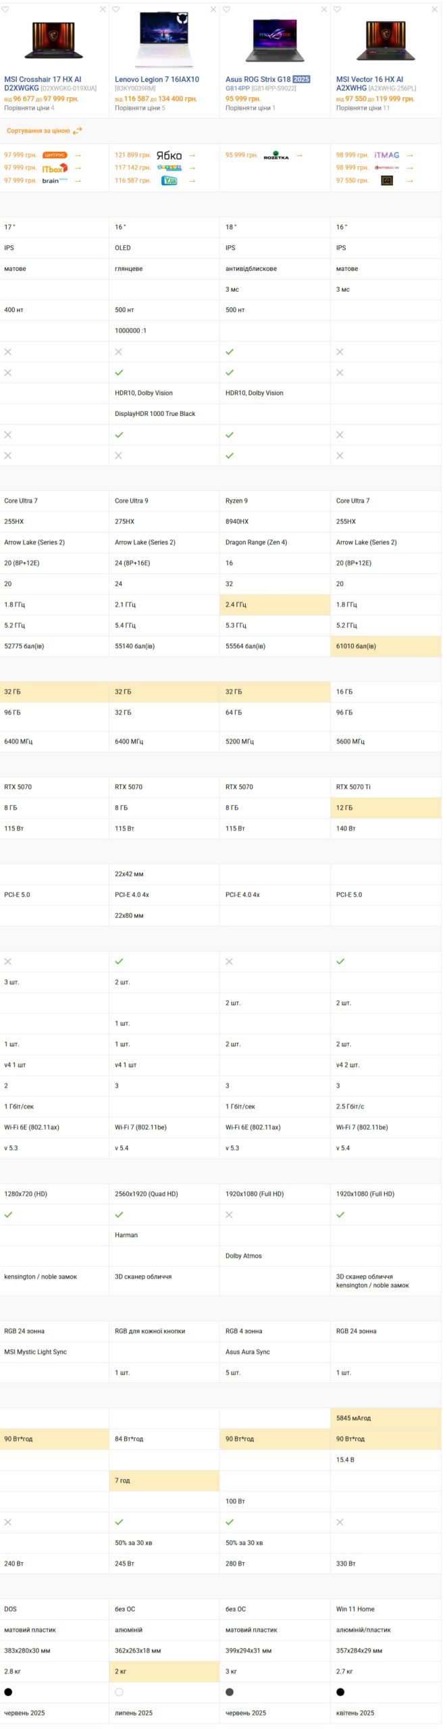Click Порівняти ціни under MSI Vector 16
The height and width of the screenshot is (1729, 447).
pyautogui.click(x=359, y=108)
